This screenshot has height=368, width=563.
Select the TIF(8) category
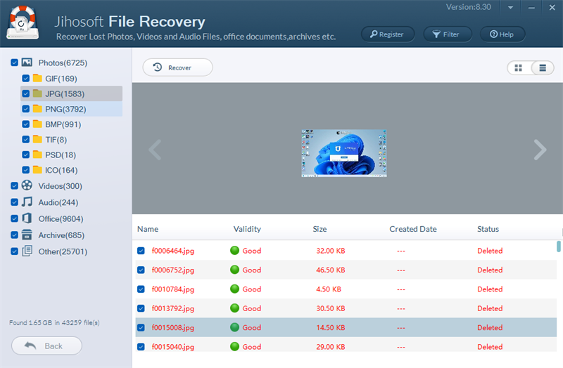coord(56,140)
